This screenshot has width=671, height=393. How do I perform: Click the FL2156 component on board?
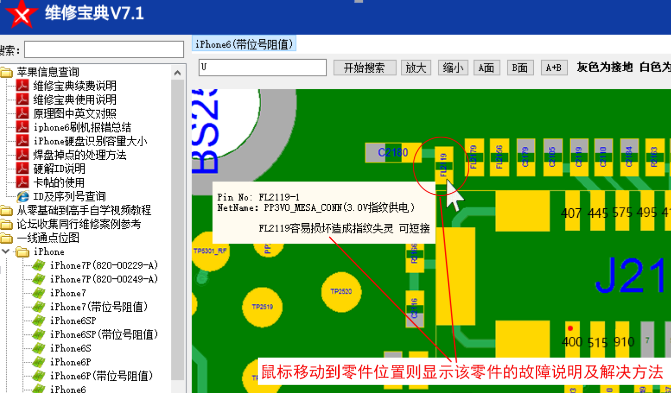pyautogui.click(x=499, y=157)
